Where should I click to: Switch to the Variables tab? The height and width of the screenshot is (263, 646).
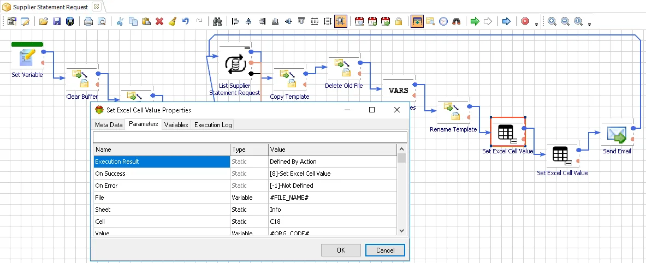point(176,125)
